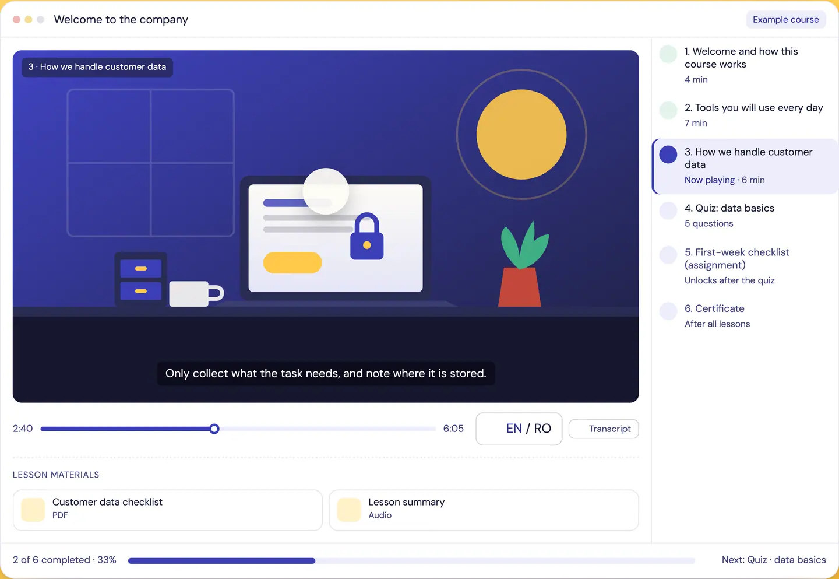The image size is (839, 579).
Task: Click the 'After all lessons' label
Action: tap(717, 324)
